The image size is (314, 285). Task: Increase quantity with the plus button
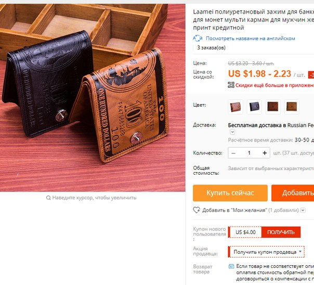pyautogui.click(x=265, y=153)
